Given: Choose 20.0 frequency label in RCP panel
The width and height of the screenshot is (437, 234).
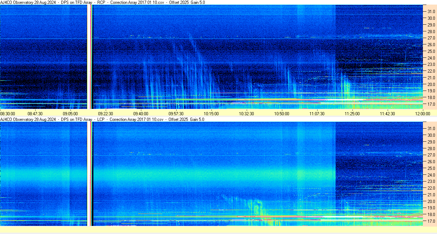Looking at the screenshot, I should coord(431,85).
